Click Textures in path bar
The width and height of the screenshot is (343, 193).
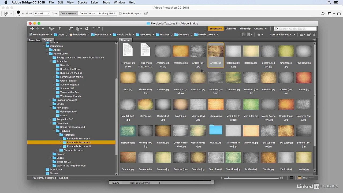coord(165,35)
